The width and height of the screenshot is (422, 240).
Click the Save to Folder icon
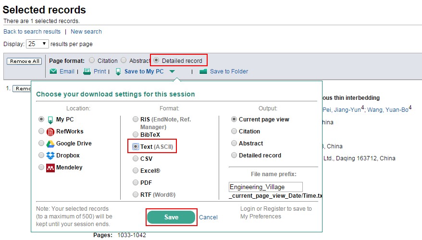[203, 72]
